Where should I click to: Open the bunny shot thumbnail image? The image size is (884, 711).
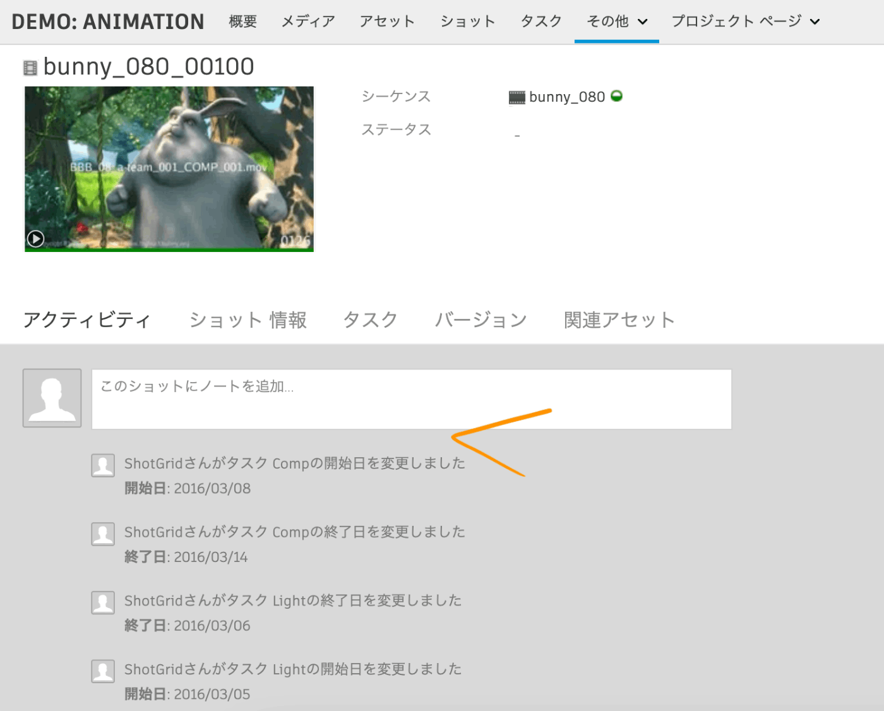coord(169,169)
